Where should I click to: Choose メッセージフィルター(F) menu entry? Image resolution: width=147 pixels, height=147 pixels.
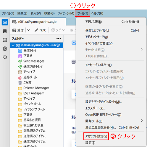click(111, 65)
